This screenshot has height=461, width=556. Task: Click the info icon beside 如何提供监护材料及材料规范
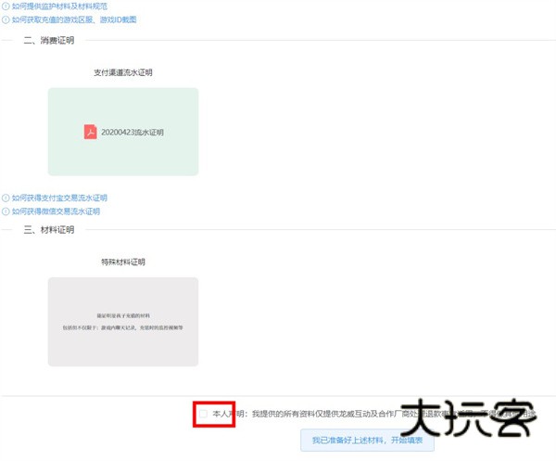[6, 6]
